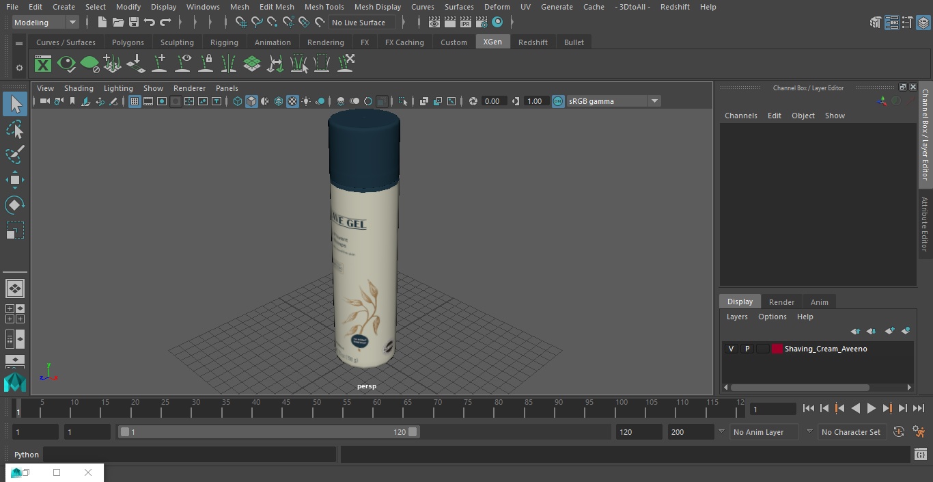This screenshot has width=933, height=482.
Task: Open the viewport Panels menu
Action: (227, 88)
